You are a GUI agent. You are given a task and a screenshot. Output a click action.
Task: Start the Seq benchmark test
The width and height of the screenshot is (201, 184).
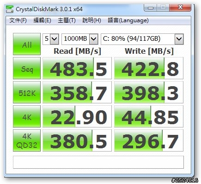(27, 68)
